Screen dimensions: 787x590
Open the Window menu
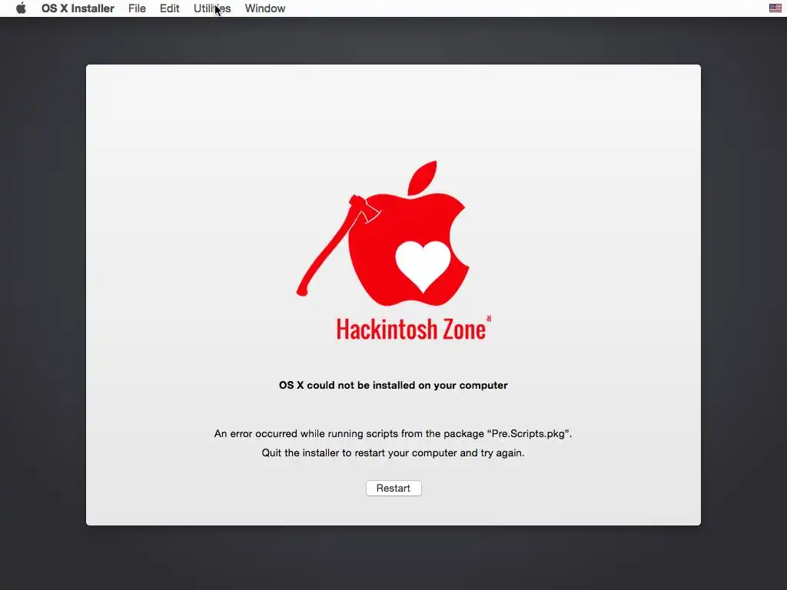coord(265,8)
